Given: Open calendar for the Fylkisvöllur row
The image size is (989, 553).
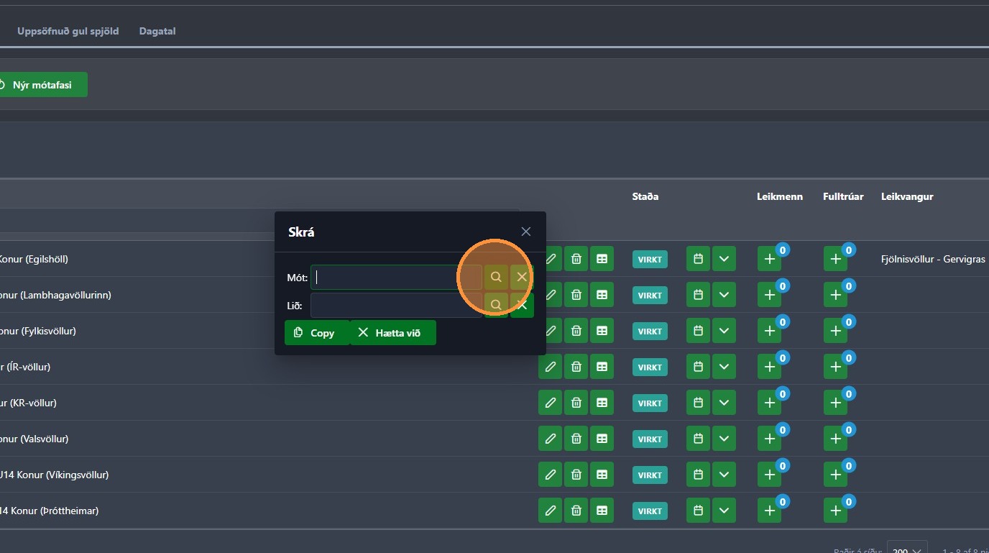Looking at the screenshot, I should (698, 331).
